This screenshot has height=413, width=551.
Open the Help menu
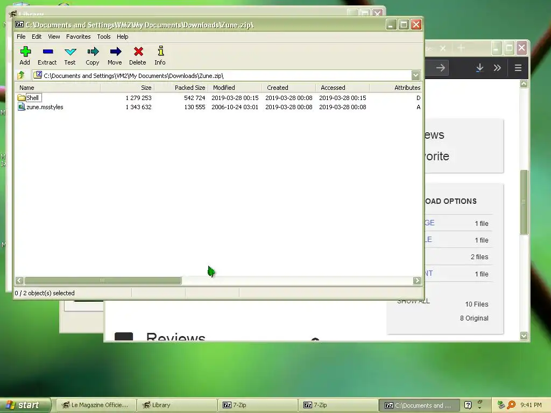click(x=122, y=37)
